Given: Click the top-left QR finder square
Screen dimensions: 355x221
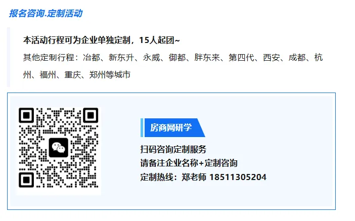Looking at the screenshot, I should click(x=26, y=115).
